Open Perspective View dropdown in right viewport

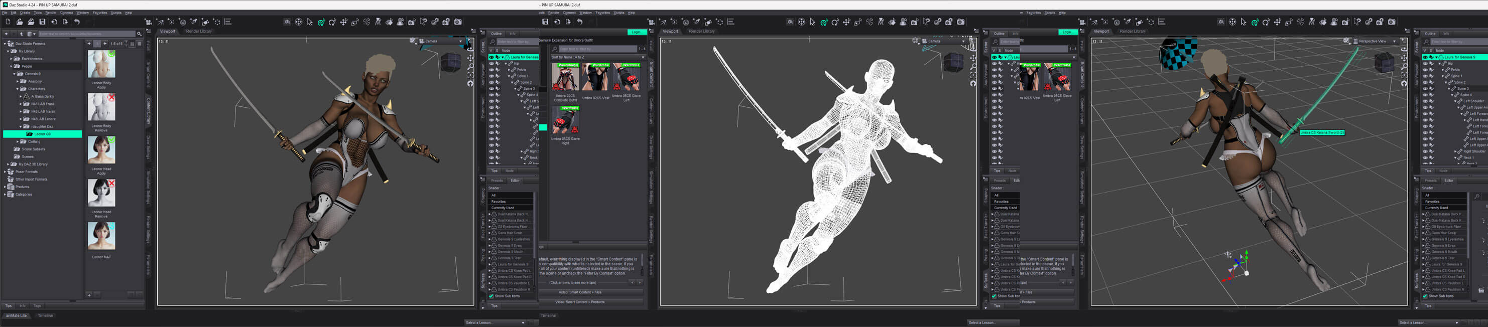[1376, 41]
